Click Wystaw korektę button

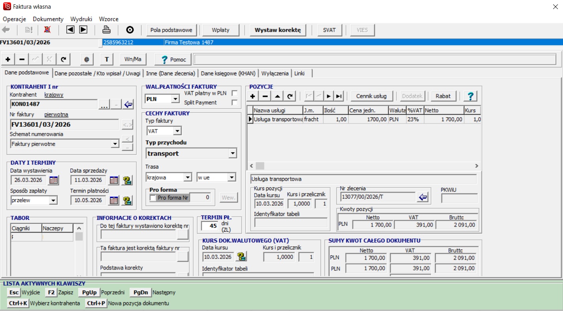click(x=278, y=30)
